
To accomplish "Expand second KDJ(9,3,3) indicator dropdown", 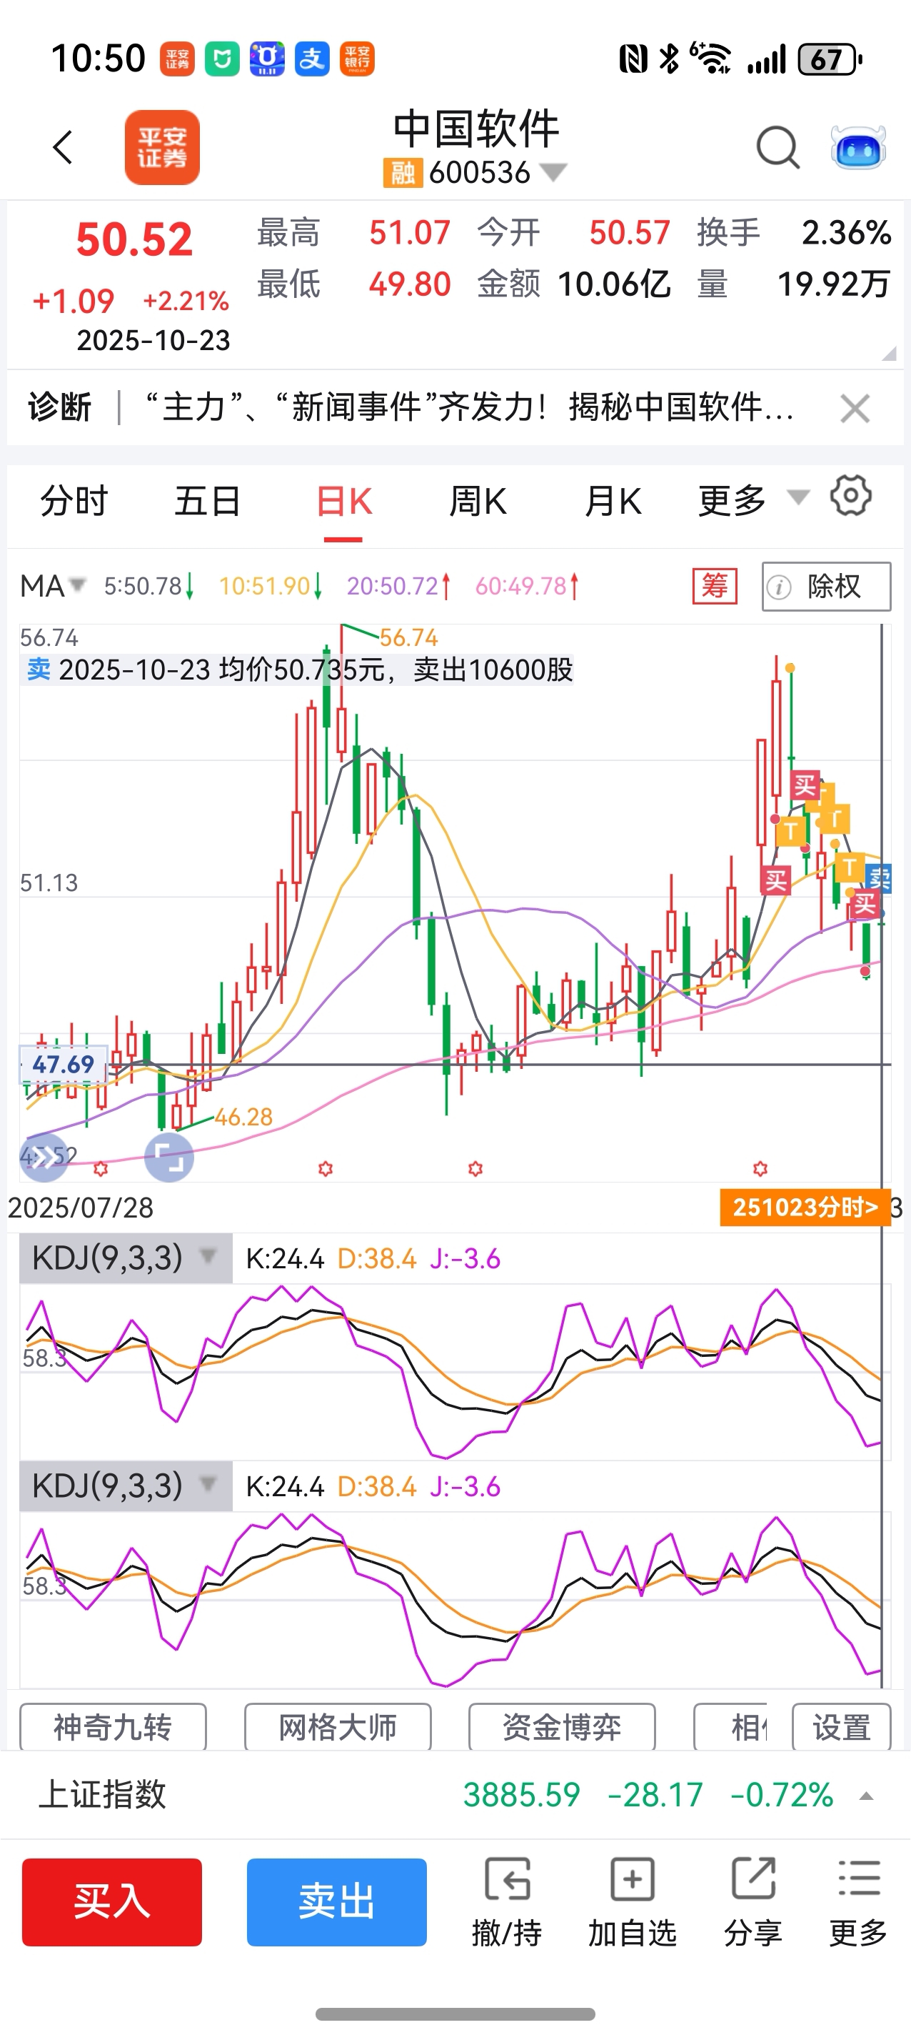I will 126,1486.
